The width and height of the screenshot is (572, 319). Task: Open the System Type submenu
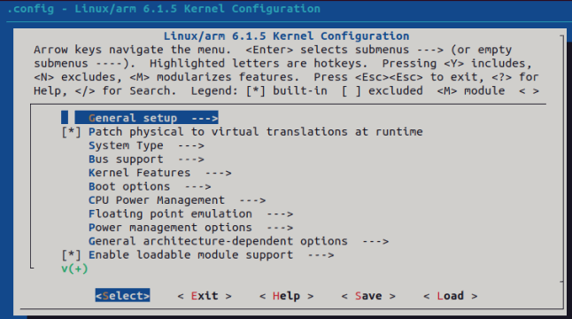tap(146, 145)
